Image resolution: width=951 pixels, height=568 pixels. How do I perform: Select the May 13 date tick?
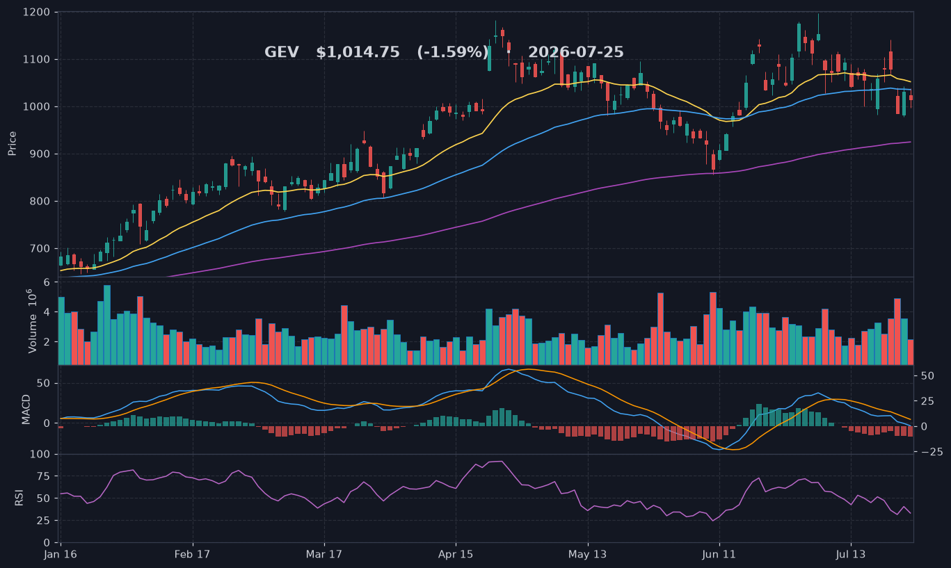[588, 555]
